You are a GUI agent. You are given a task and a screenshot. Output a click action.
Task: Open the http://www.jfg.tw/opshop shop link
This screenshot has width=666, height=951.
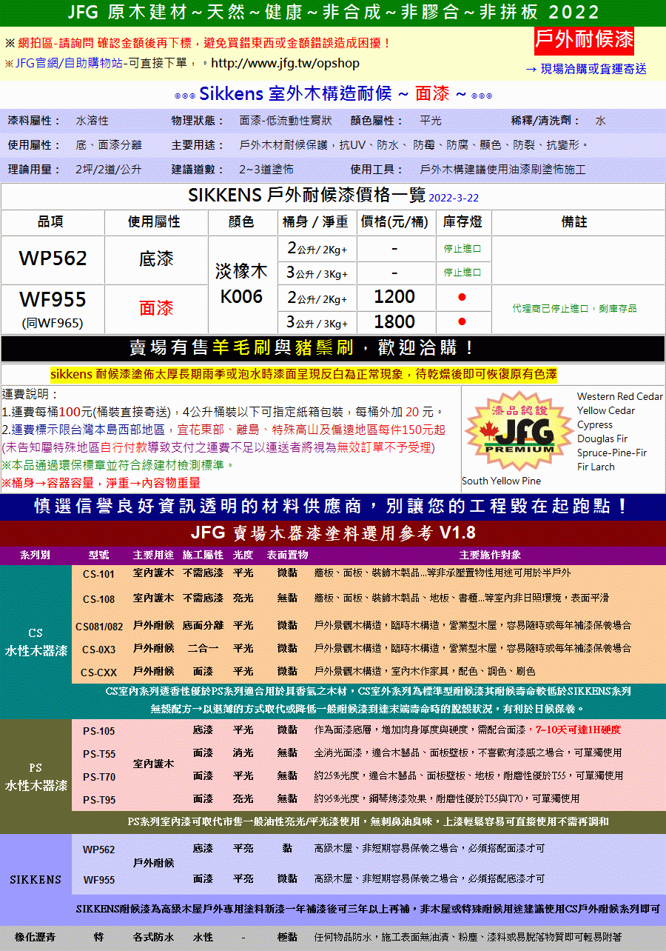click(x=286, y=63)
